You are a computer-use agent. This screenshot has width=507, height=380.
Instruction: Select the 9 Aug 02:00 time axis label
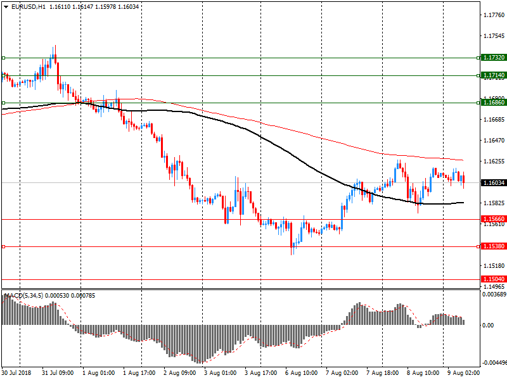464,373
